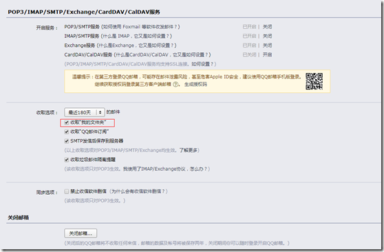Click 关闭 for the POP3/SMTP service
384x252 pixels.
267,27
